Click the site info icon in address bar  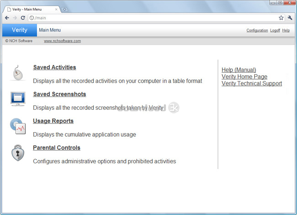(32, 18)
